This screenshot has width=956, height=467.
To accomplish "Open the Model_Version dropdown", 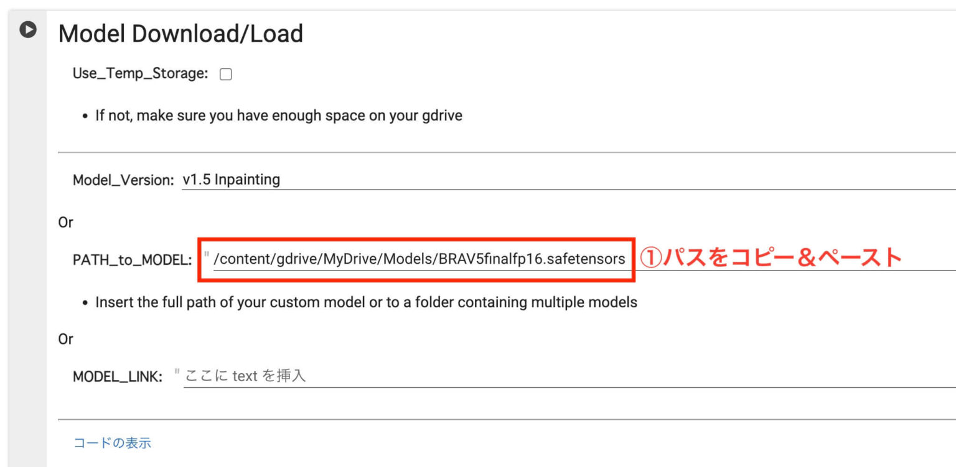I will [x=560, y=180].
